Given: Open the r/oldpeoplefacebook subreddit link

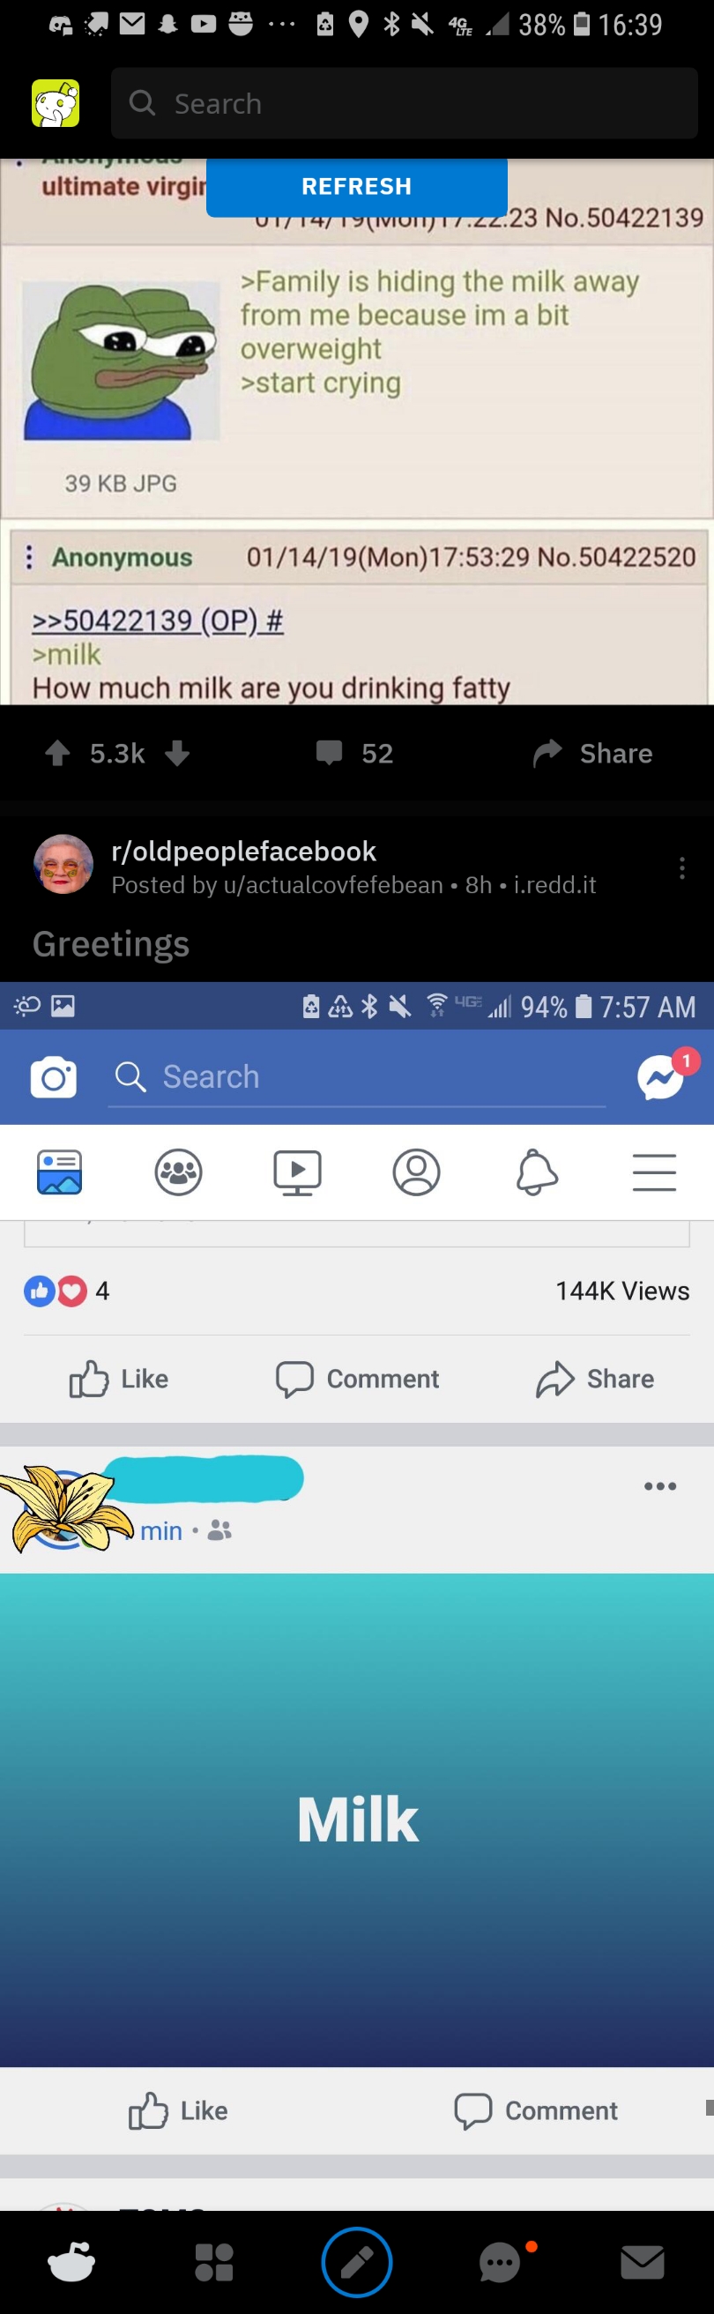Looking at the screenshot, I should (243, 851).
